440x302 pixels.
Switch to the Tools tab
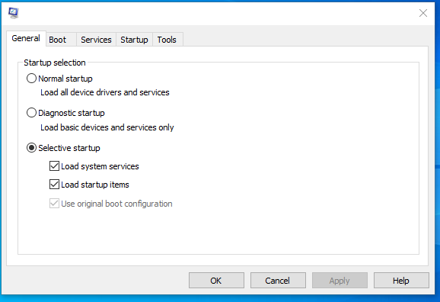(167, 40)
